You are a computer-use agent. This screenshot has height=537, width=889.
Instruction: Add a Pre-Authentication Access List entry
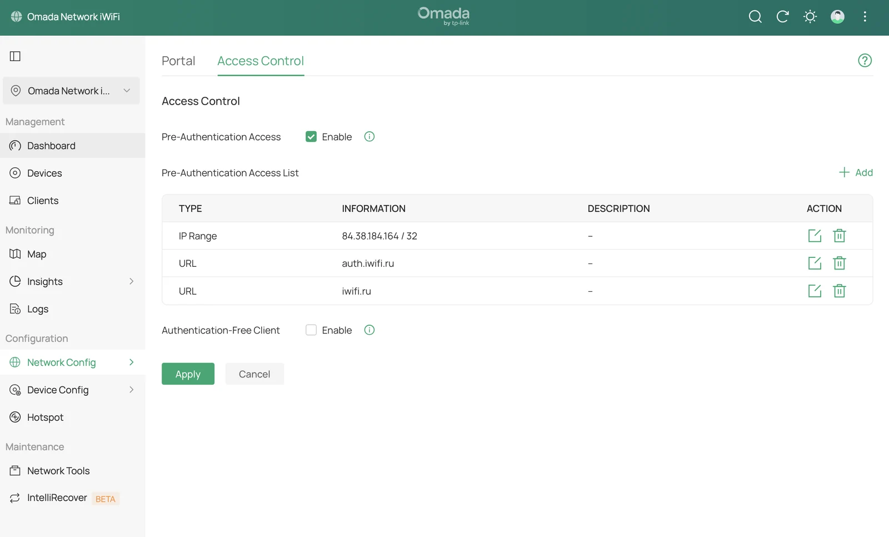point(856,172)
